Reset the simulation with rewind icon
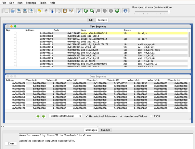 pyautogui.click(x=117, y=11)
